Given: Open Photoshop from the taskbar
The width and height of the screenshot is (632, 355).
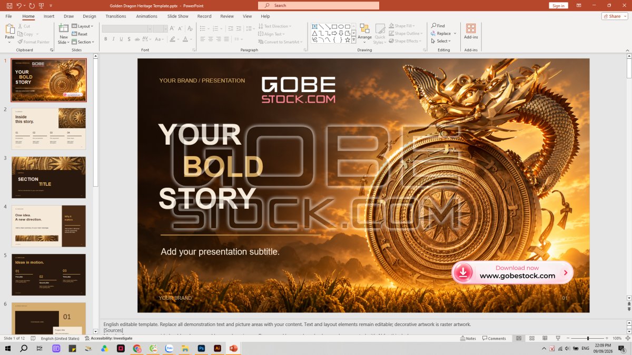Looking at the screenshot, I should (x=201, y=348).
